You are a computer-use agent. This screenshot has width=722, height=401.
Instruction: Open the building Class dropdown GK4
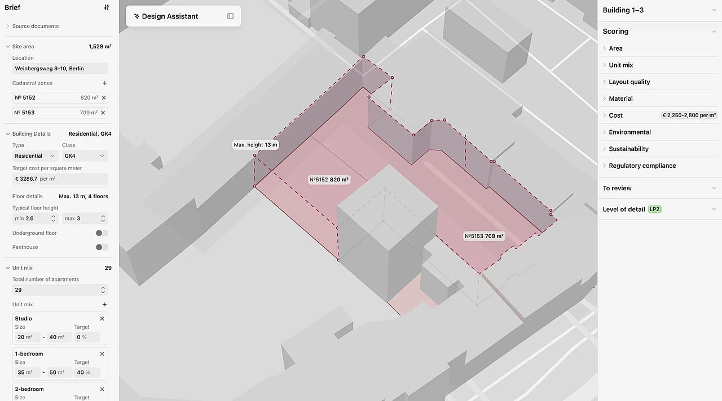pos(85,156)
